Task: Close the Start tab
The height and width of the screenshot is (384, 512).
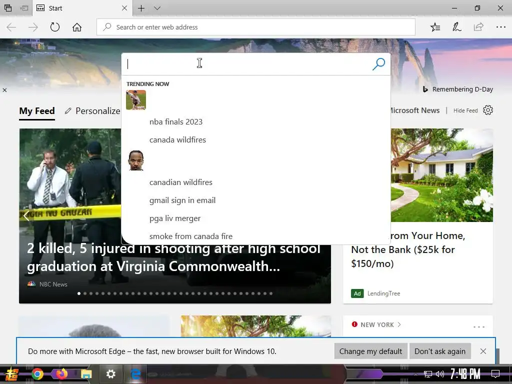Action: 124,8
